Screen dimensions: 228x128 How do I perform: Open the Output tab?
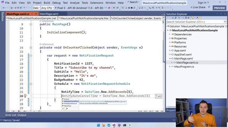point(22,115)
